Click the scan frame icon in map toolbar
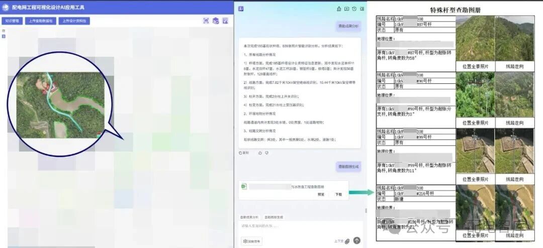Image resolution: width=543 pixels, height=248 pixels. [206, 21]
